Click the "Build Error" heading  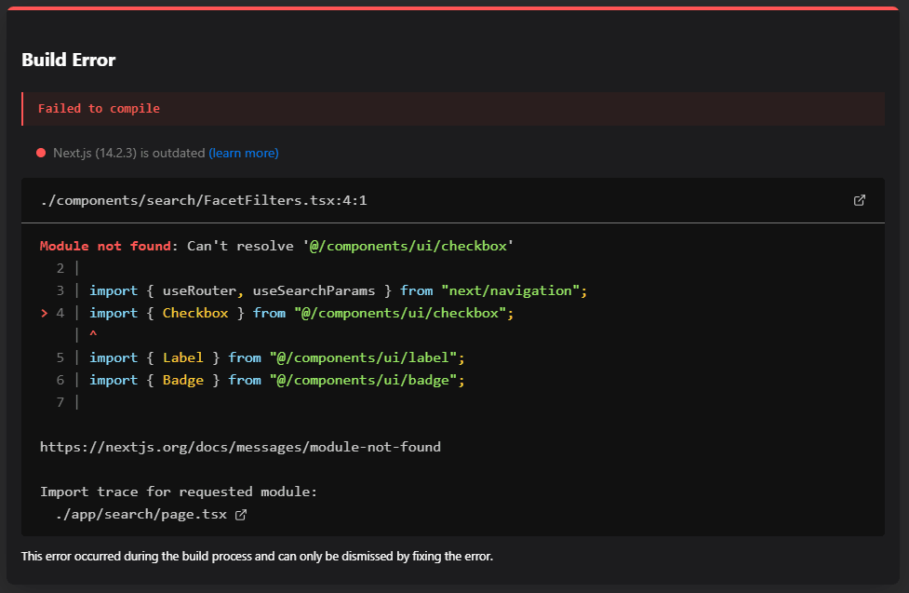pyautogui.click(x=69, y=60)
